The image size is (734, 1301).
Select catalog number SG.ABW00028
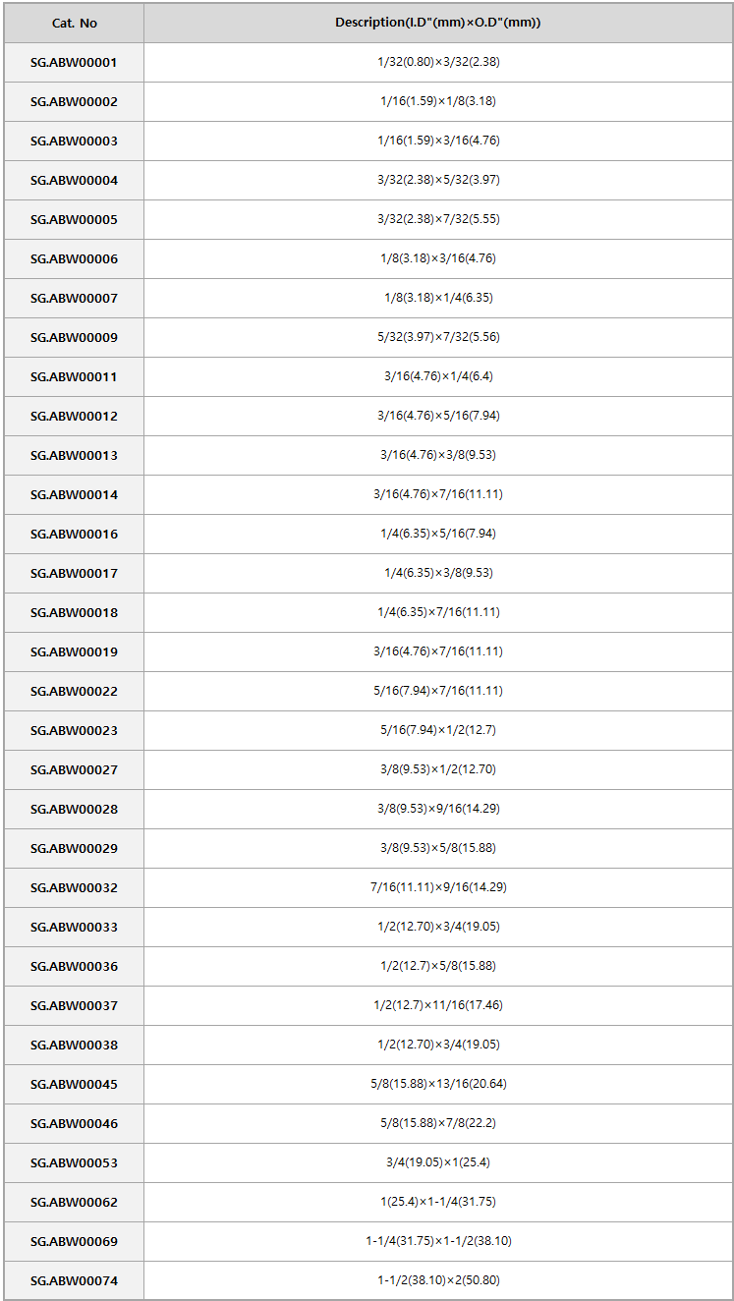point(74,809)
